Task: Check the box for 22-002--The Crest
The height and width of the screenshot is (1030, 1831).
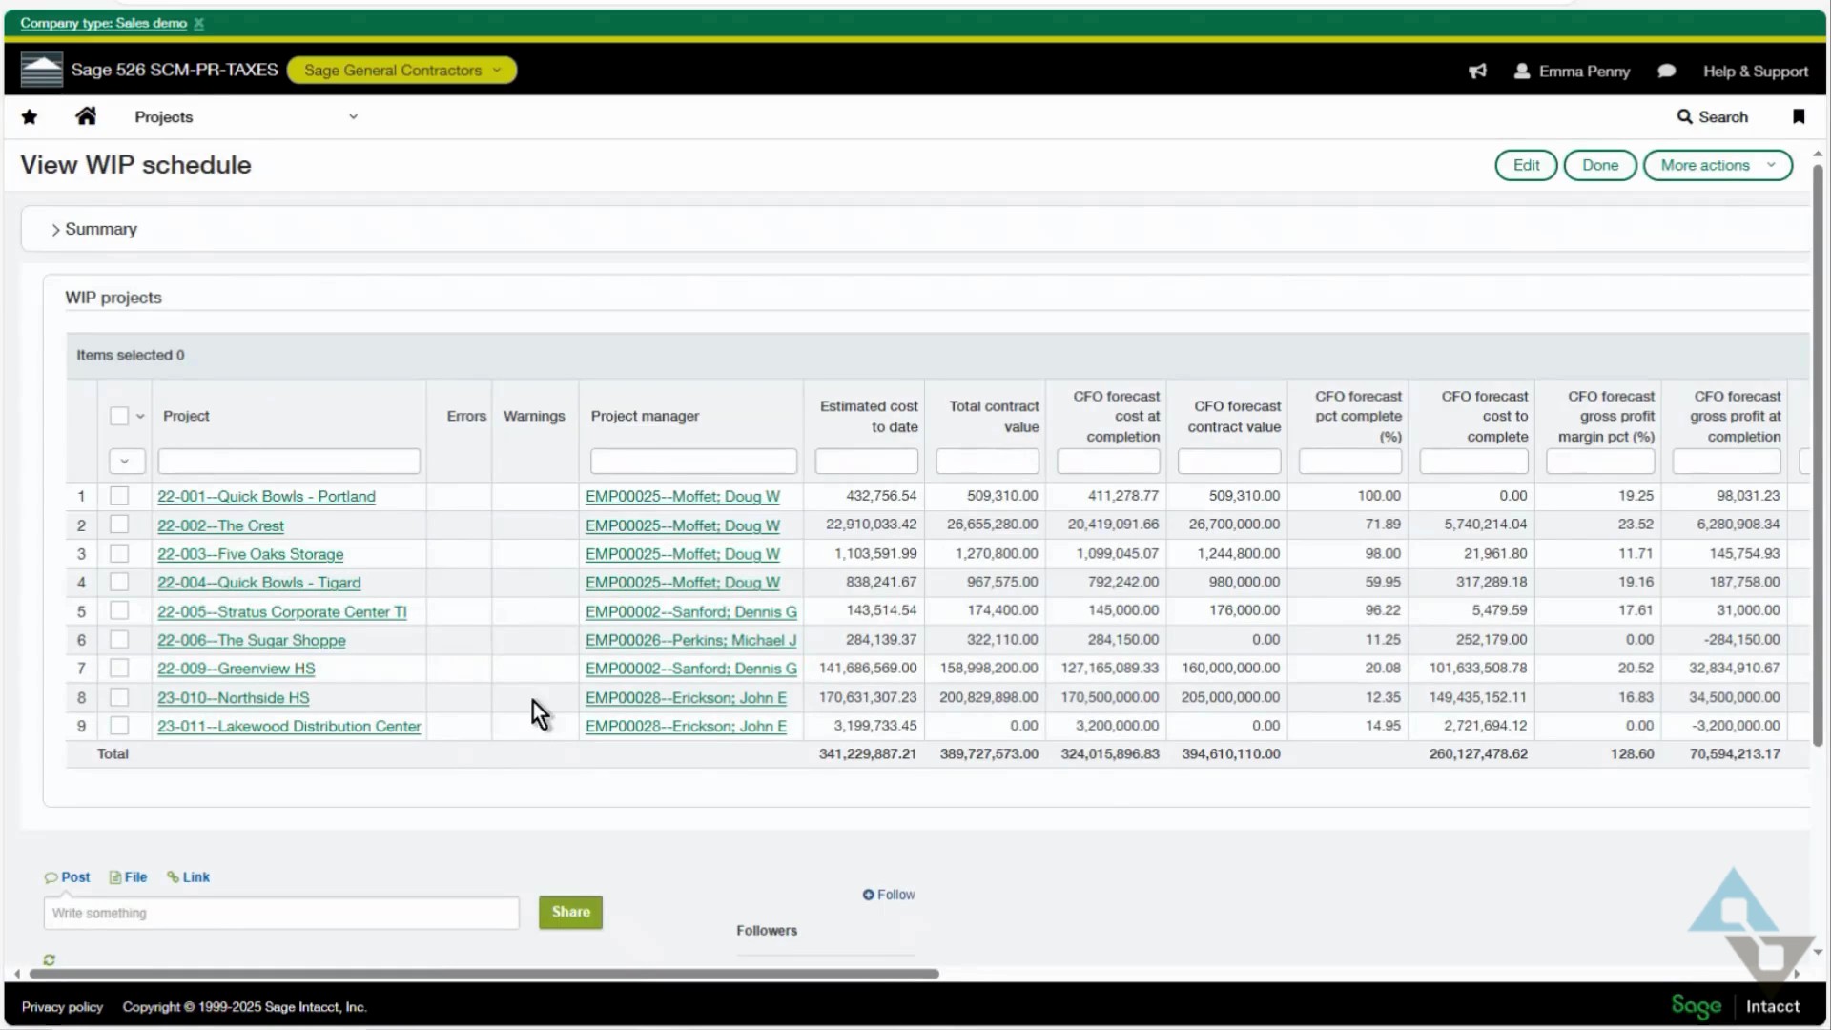Action: [119, 525]
